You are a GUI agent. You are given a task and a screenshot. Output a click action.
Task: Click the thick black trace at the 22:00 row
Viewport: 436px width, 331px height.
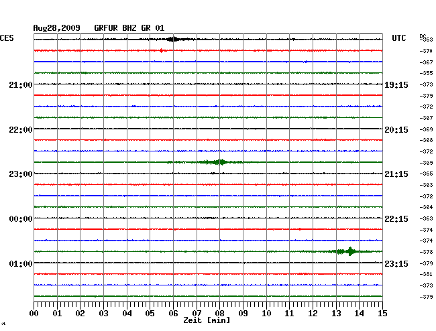click(x=208, y=129)
